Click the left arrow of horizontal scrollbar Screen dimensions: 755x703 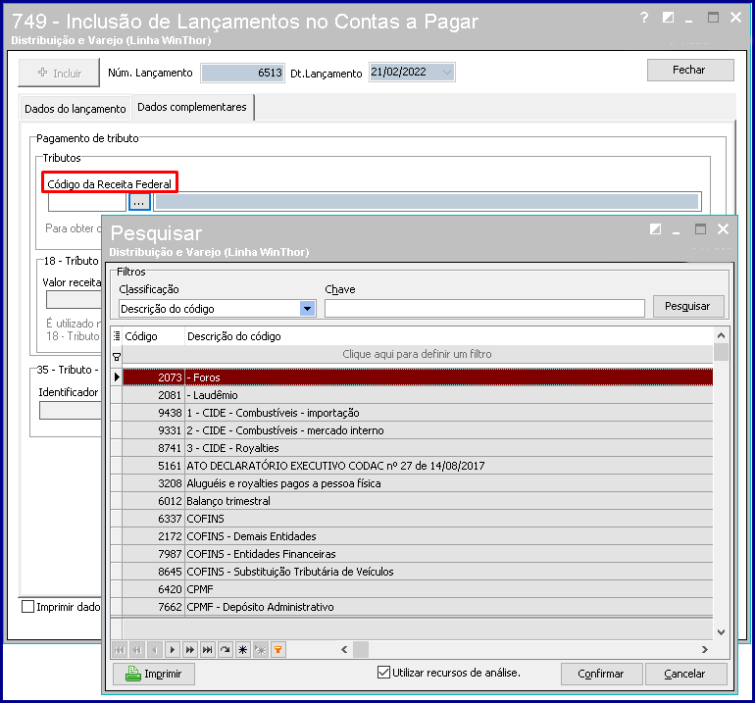point(344,649)
